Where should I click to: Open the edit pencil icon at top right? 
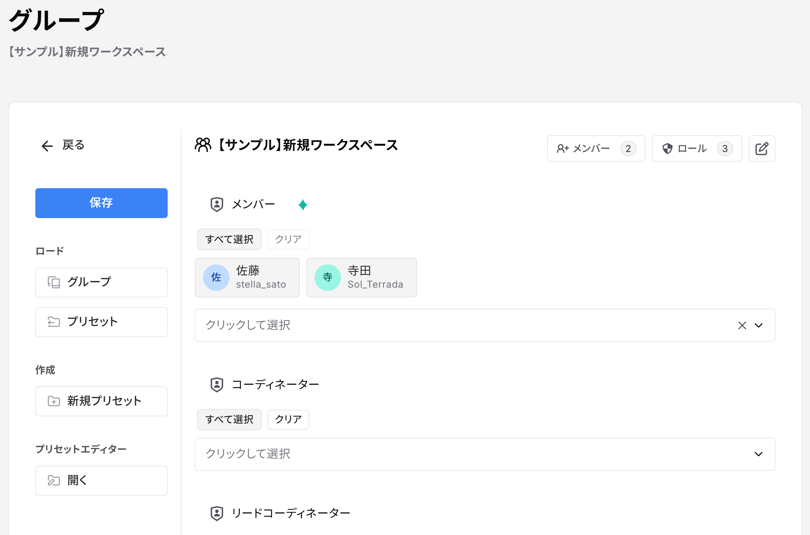click(762, 149)
